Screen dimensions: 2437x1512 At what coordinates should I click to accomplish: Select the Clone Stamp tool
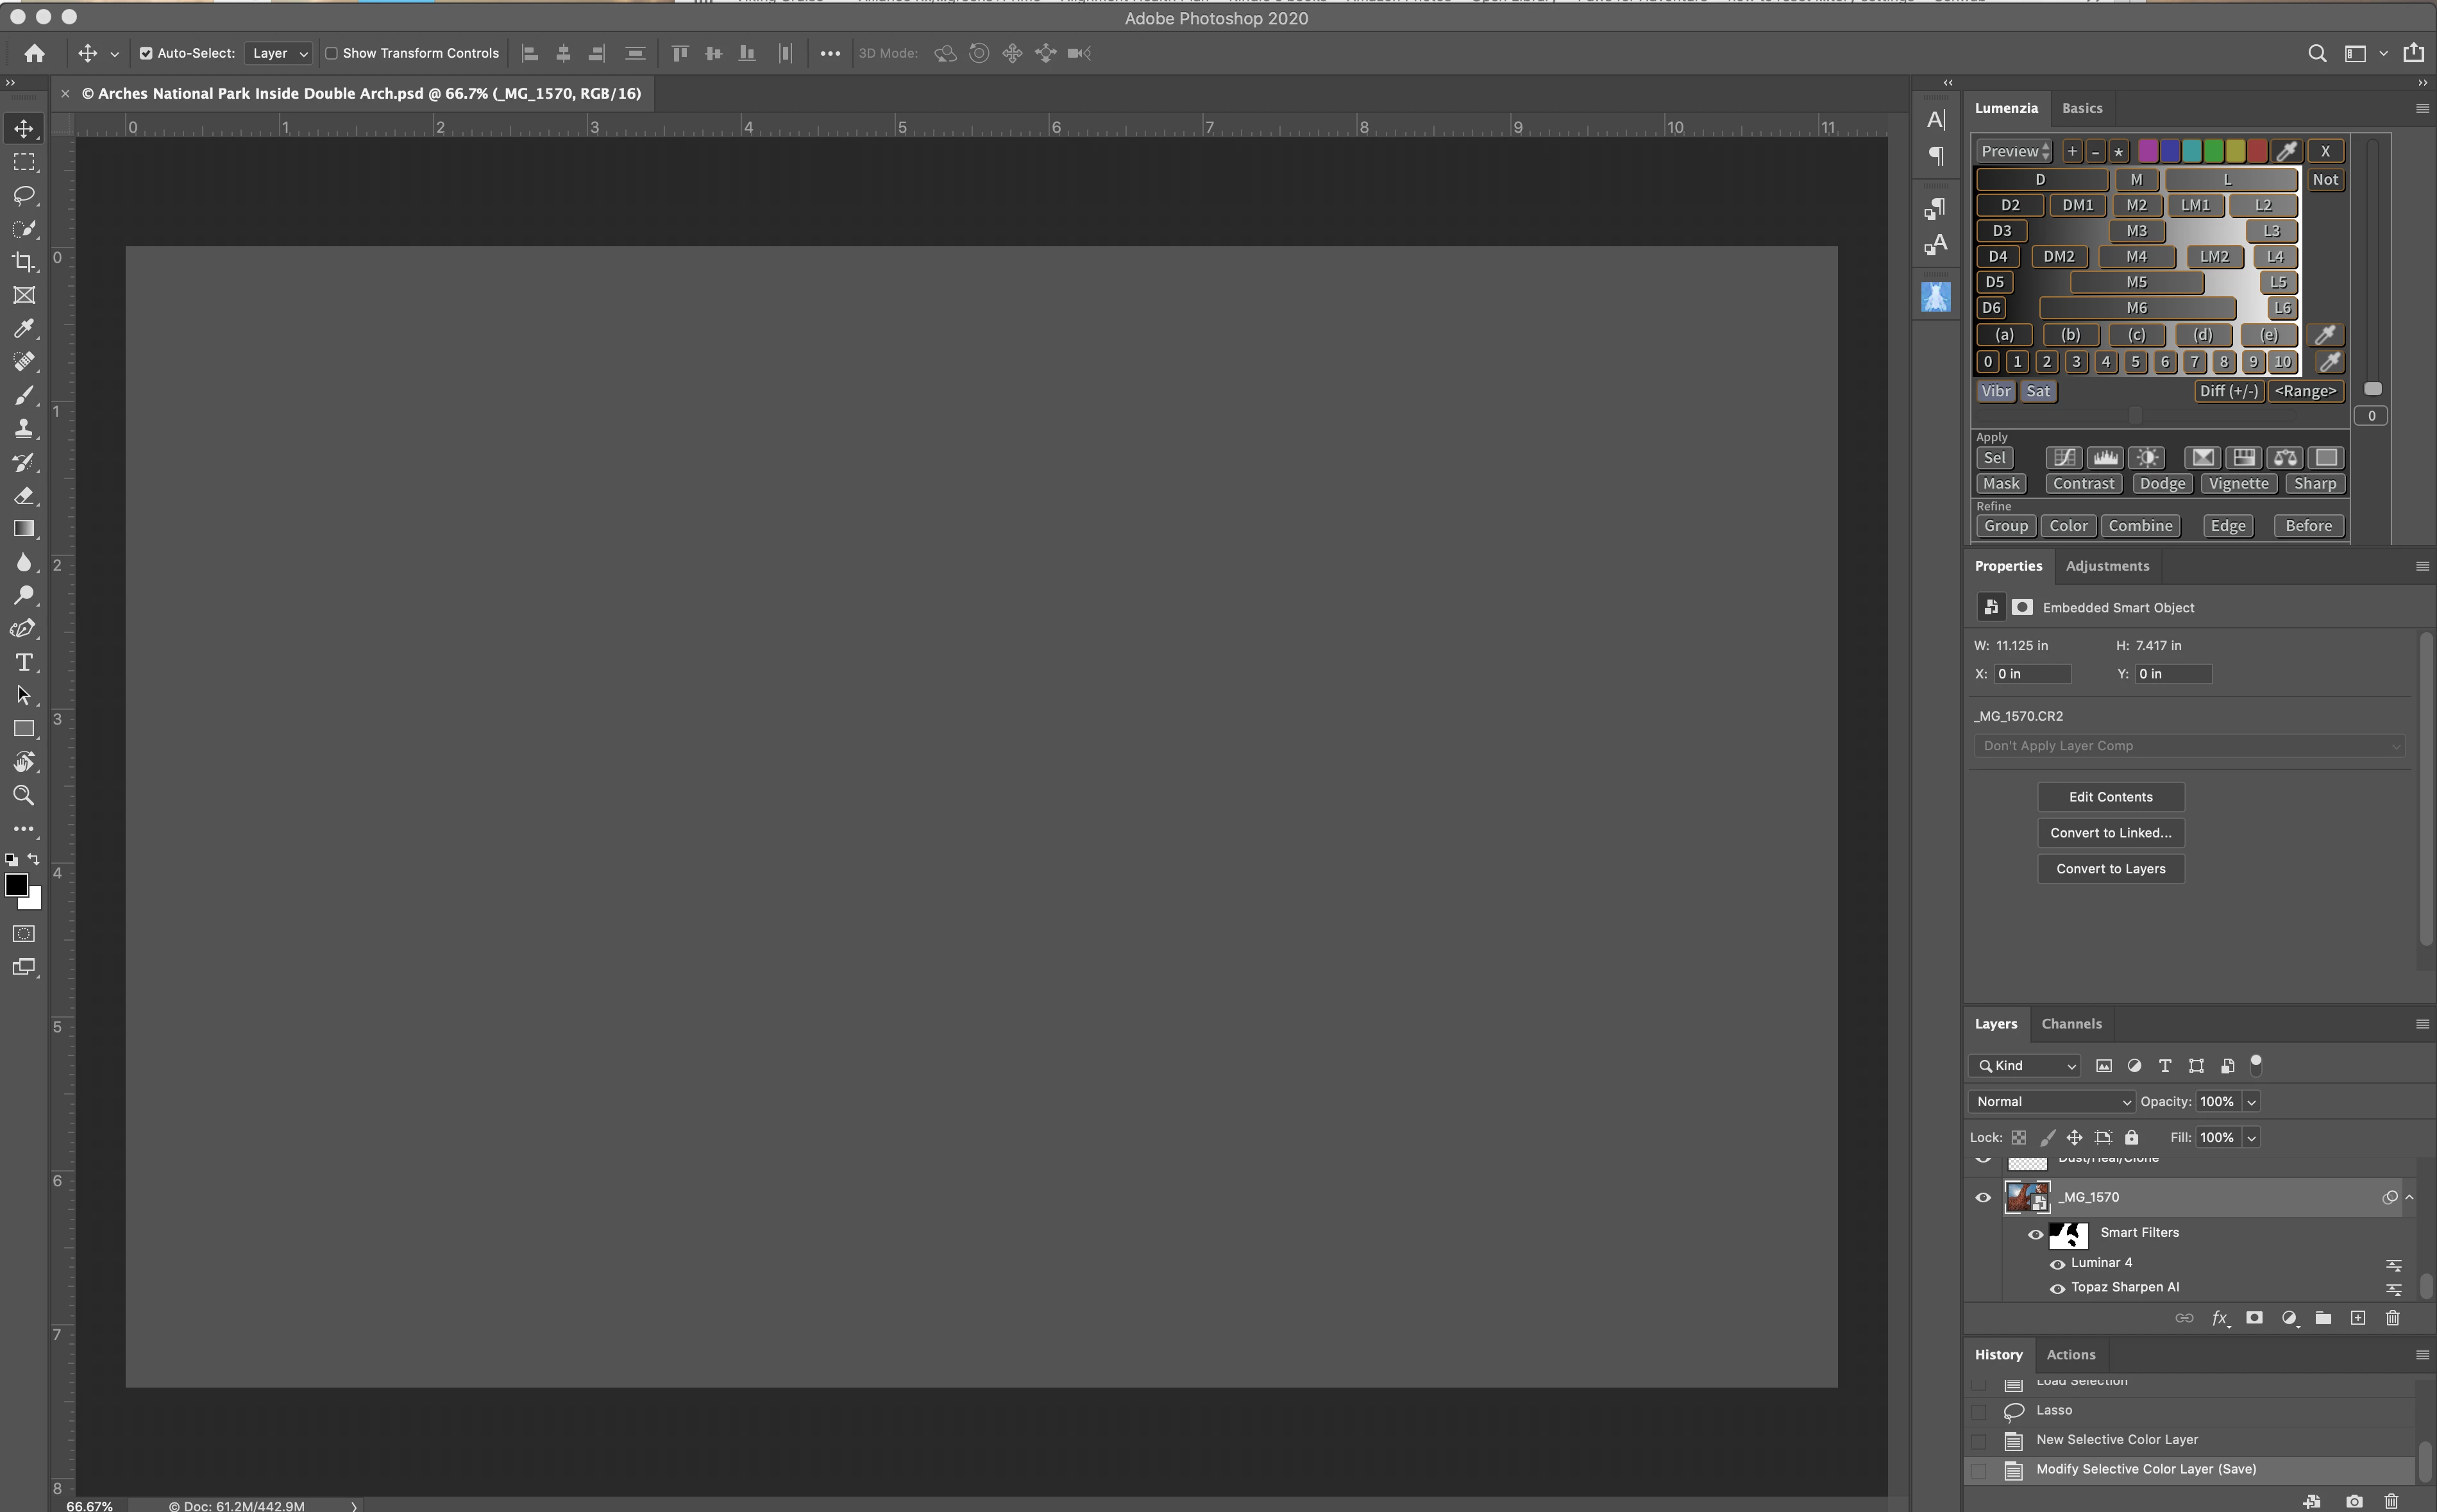coord(24,429)
